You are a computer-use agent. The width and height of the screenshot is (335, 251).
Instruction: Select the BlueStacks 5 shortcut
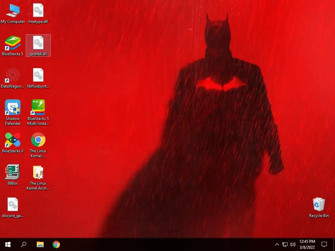[13, 46]
